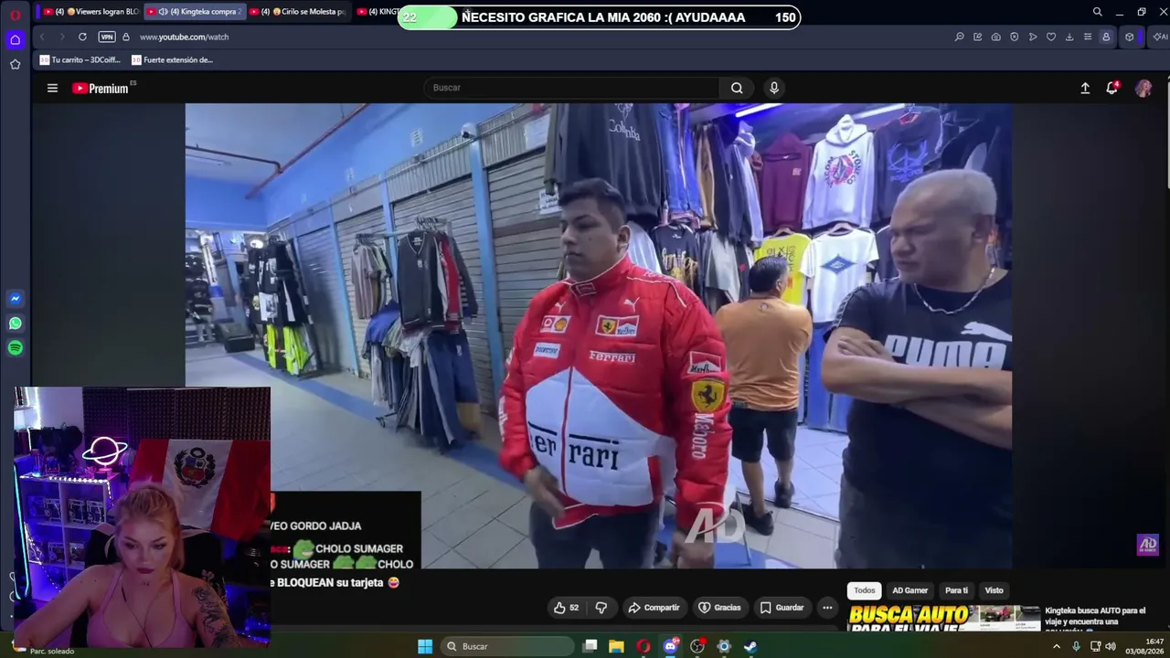1170x658 pixels.
Task: Open the bookmarks star in Opera sidebar
Action: pos(15,64)
